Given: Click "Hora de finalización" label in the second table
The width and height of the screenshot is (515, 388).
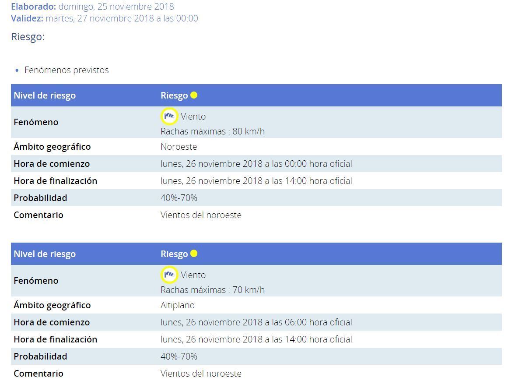Looking at the screenshot, I should click(x=55, y=339).
